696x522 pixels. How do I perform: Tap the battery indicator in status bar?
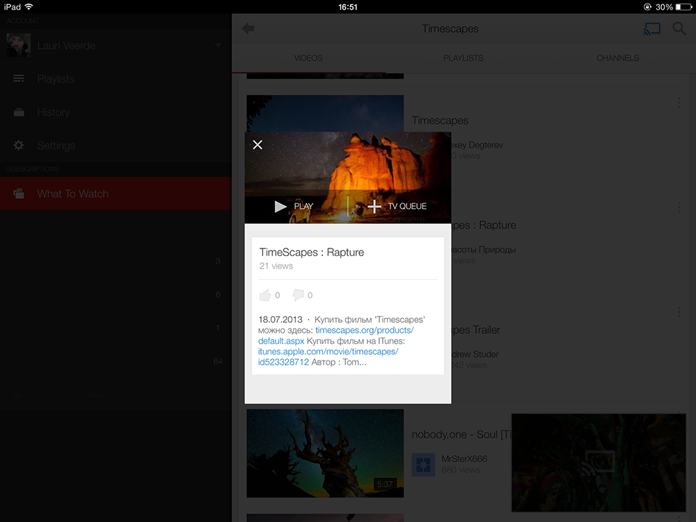(683, 7)
